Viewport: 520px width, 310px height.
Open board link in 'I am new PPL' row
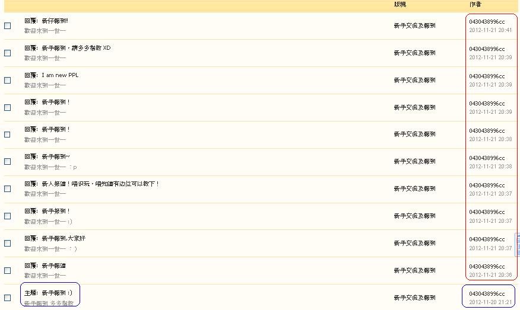[414, 80]
